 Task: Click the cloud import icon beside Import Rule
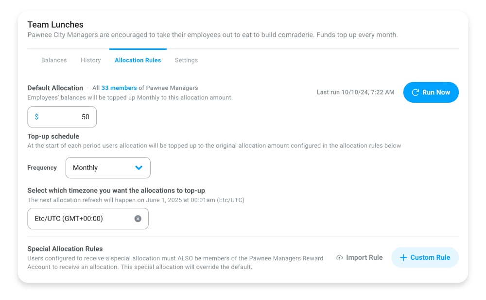(339, 257)
